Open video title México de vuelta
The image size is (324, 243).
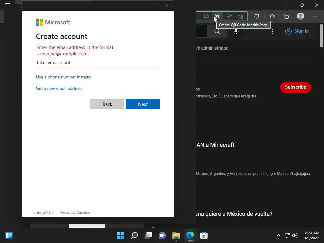click(x=234, y=214)
